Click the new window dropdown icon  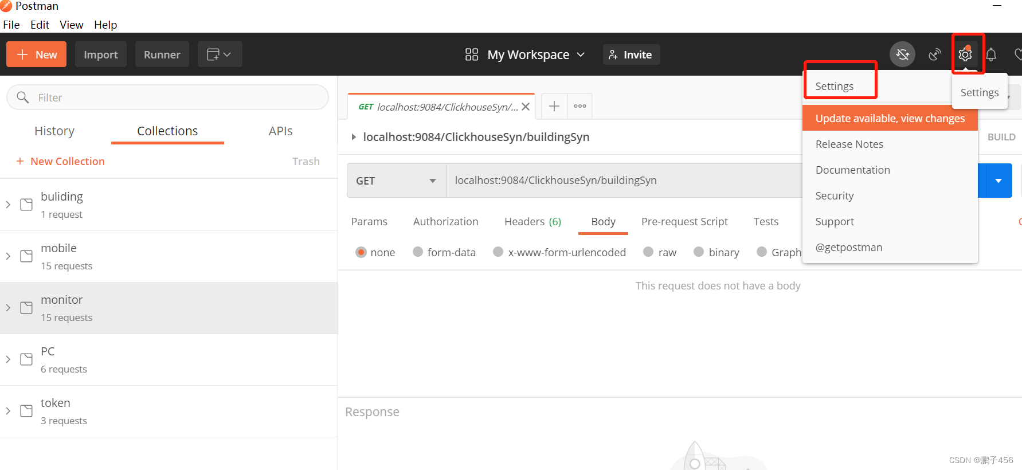coord(220,54)
